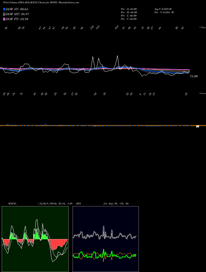This screenshot has width=206, height=272.
Task: Select the DOW ST: 30.65 legend text
Action: [x=17, y=9]
